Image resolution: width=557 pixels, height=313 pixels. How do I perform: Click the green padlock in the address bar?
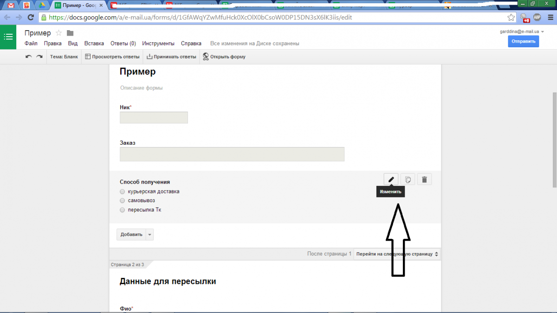point(44,17)
